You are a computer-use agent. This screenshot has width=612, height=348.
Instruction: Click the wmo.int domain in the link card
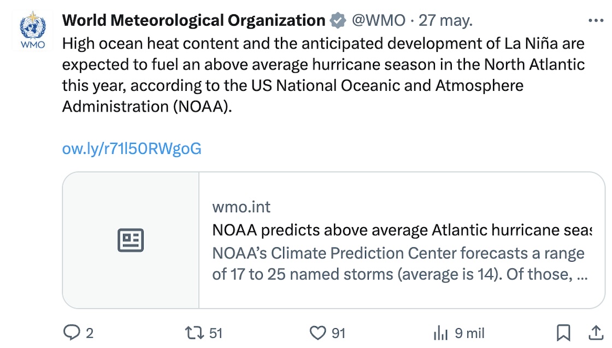point(241,207)
